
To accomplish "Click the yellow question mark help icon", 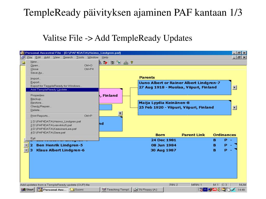I will (x=132, y=63).
